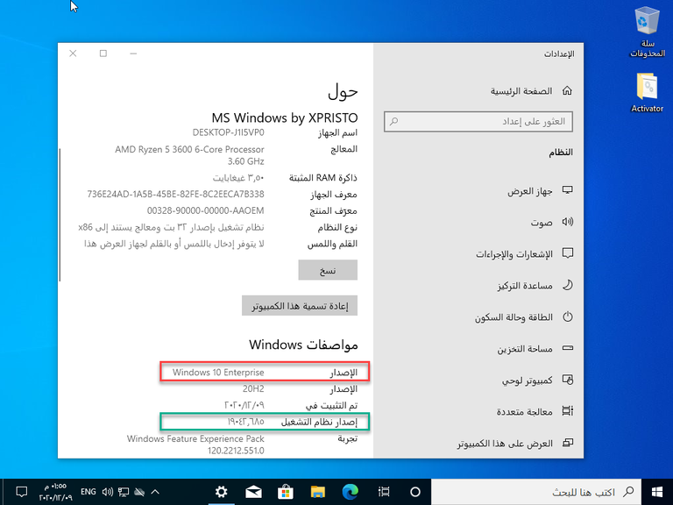Open Sound (صوت) settings speaker icon
673x505 pixels.
(x=568, y=222)
